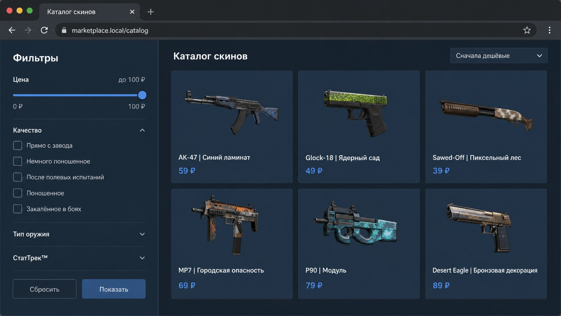
Task: Check the Немного поношенное checkbox
Action: tap(18, 161)
